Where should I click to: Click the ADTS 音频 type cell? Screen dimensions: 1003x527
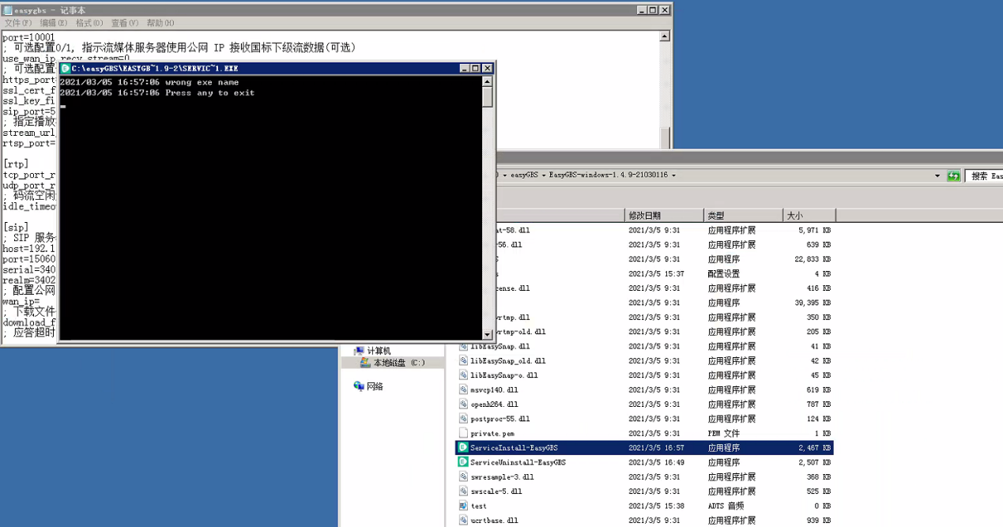click(x=724, y=506)
